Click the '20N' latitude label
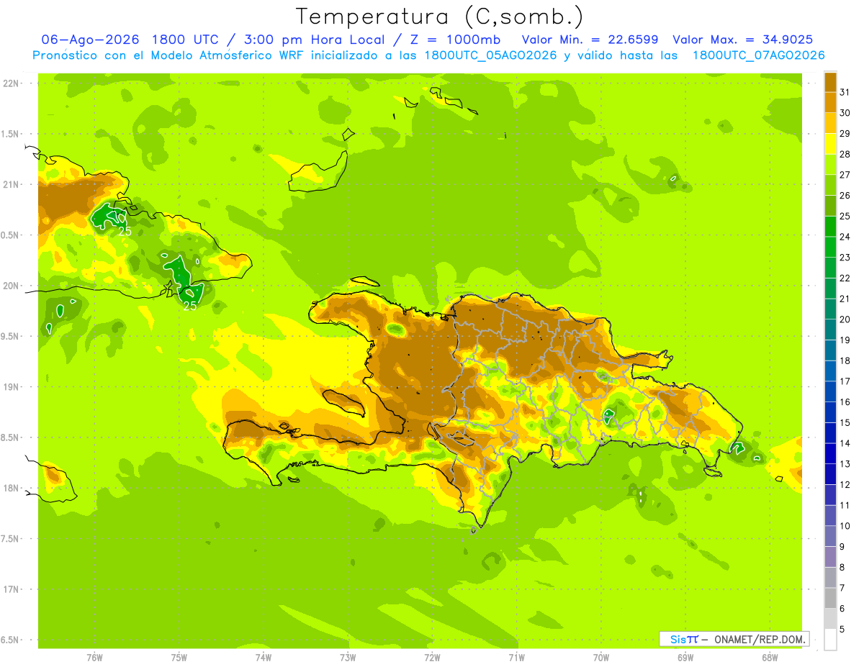 click(12, 286)
